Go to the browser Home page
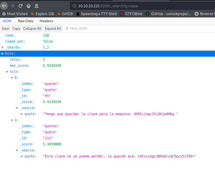215x170 pixels. pyautogui.click(x=29, y=6)
